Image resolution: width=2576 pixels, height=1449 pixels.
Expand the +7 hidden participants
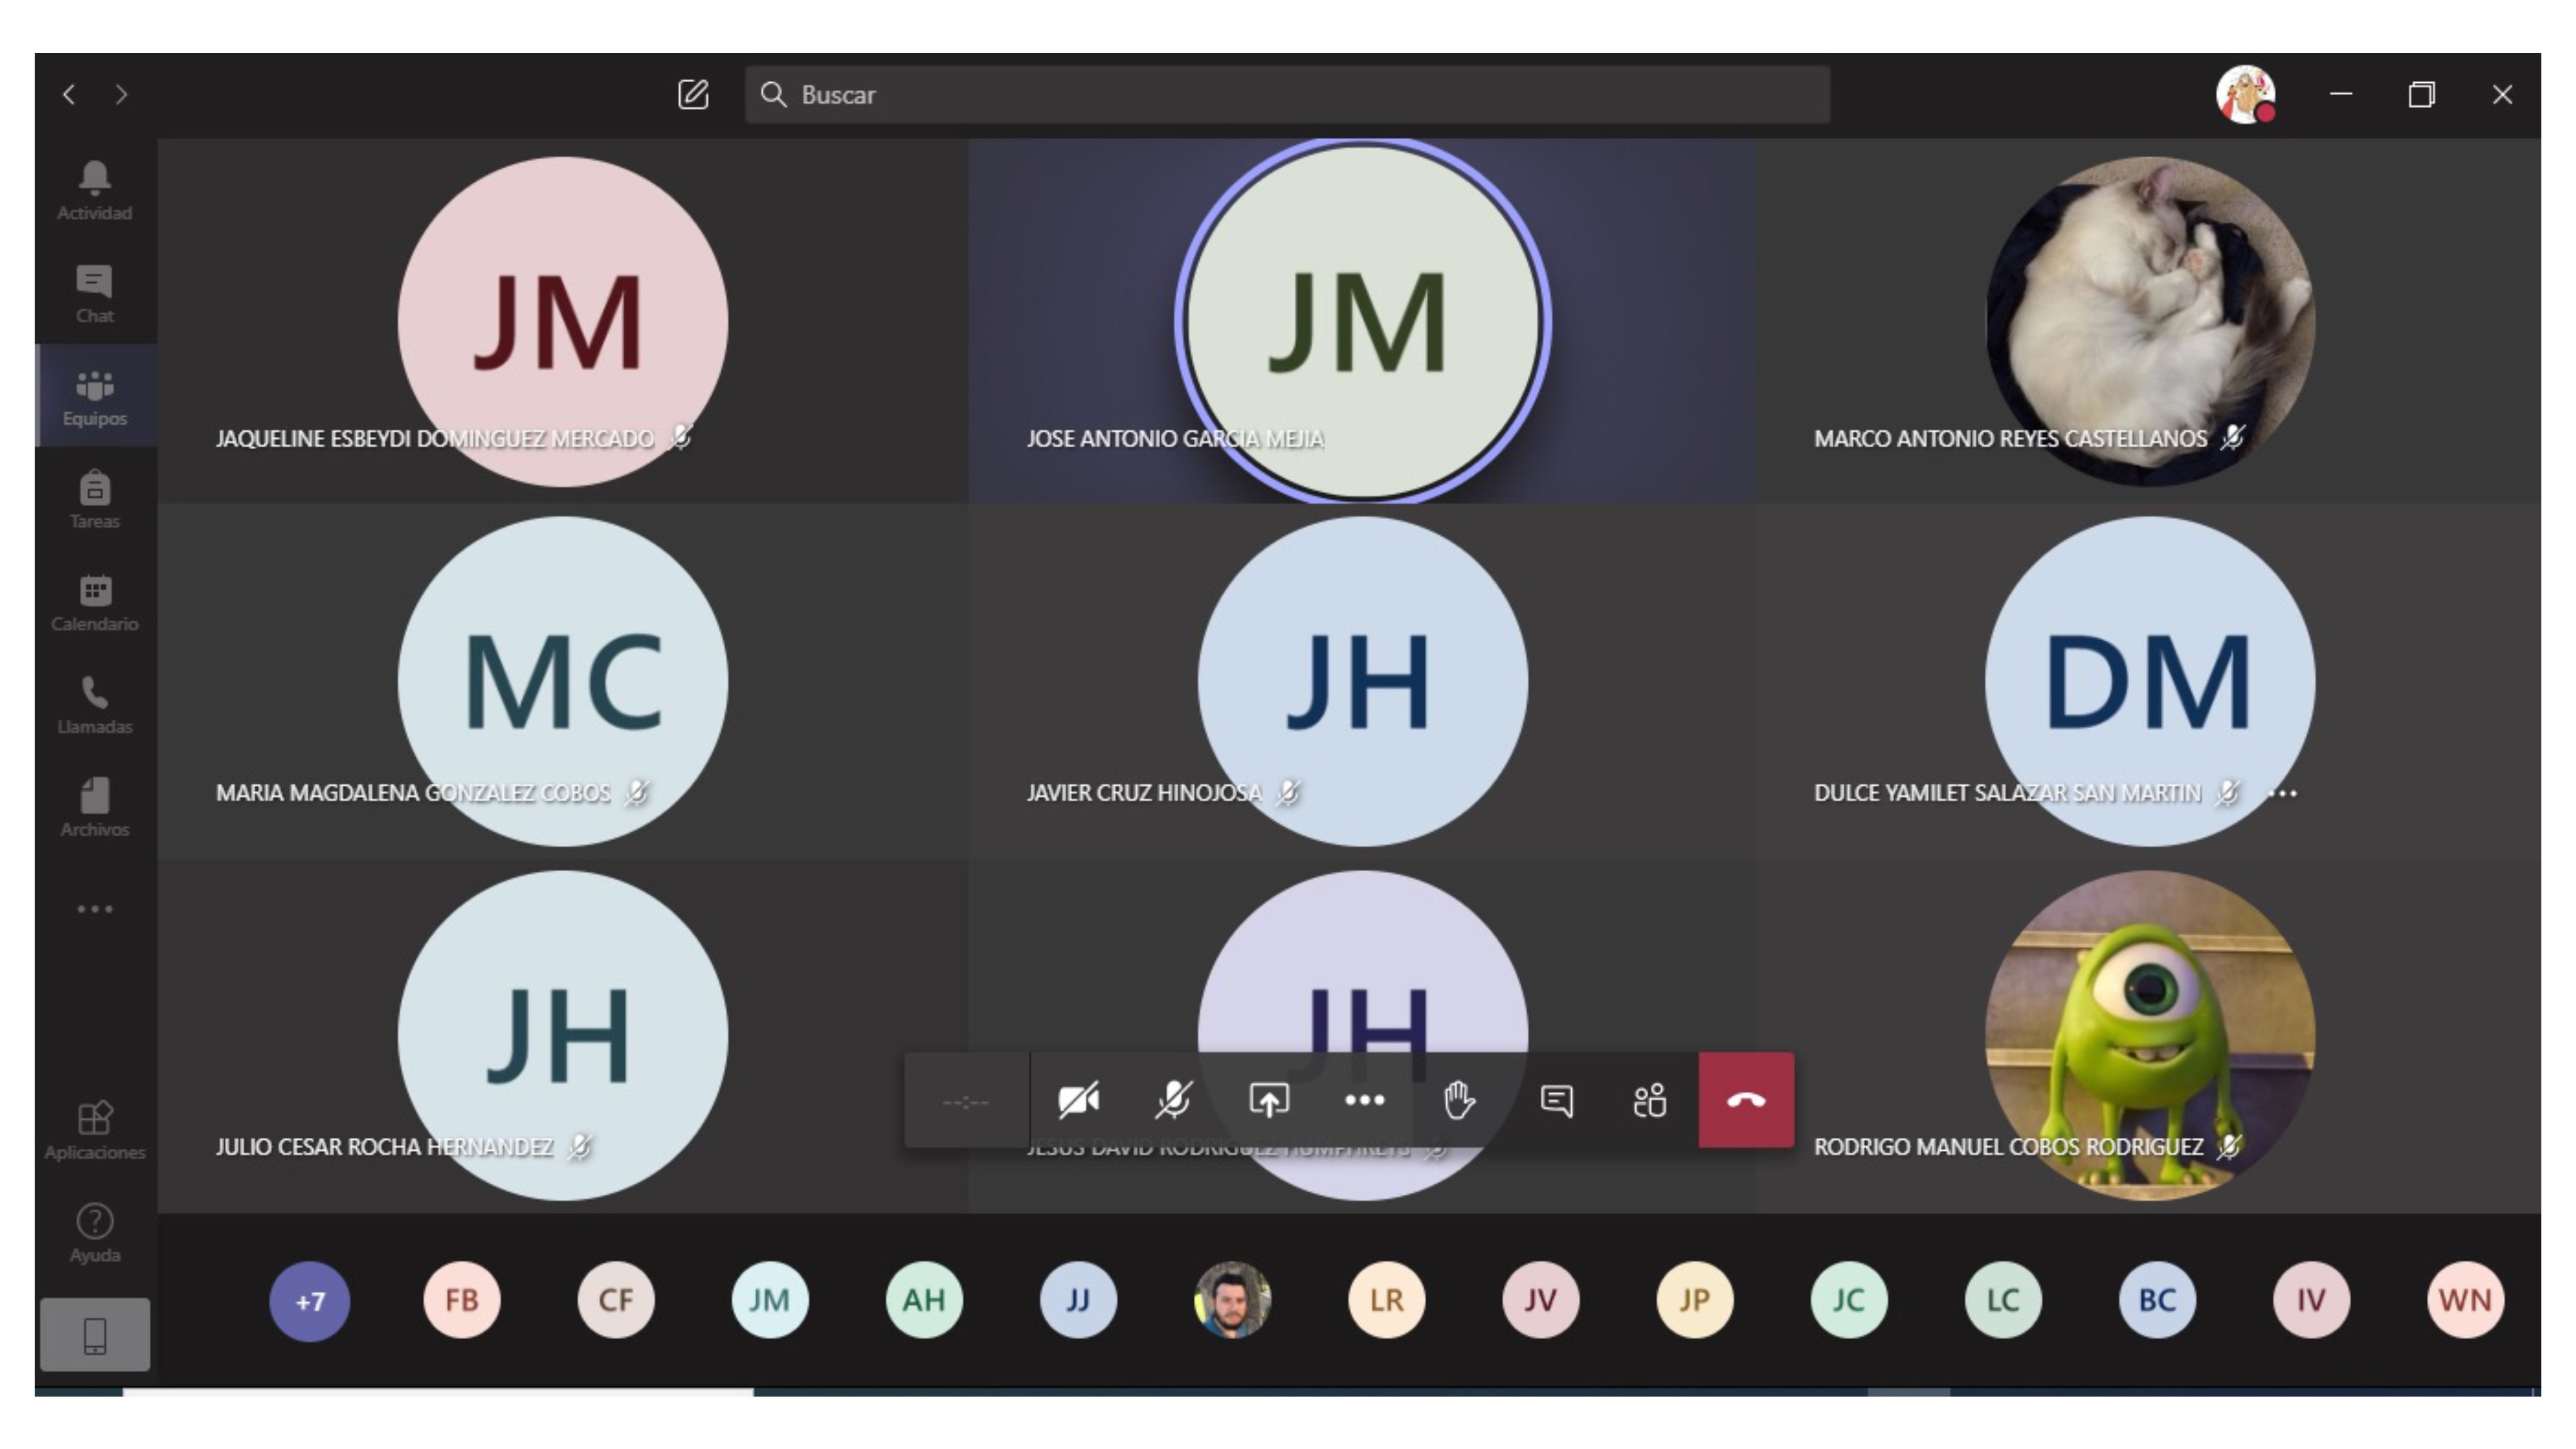(x=310, y=1301)
